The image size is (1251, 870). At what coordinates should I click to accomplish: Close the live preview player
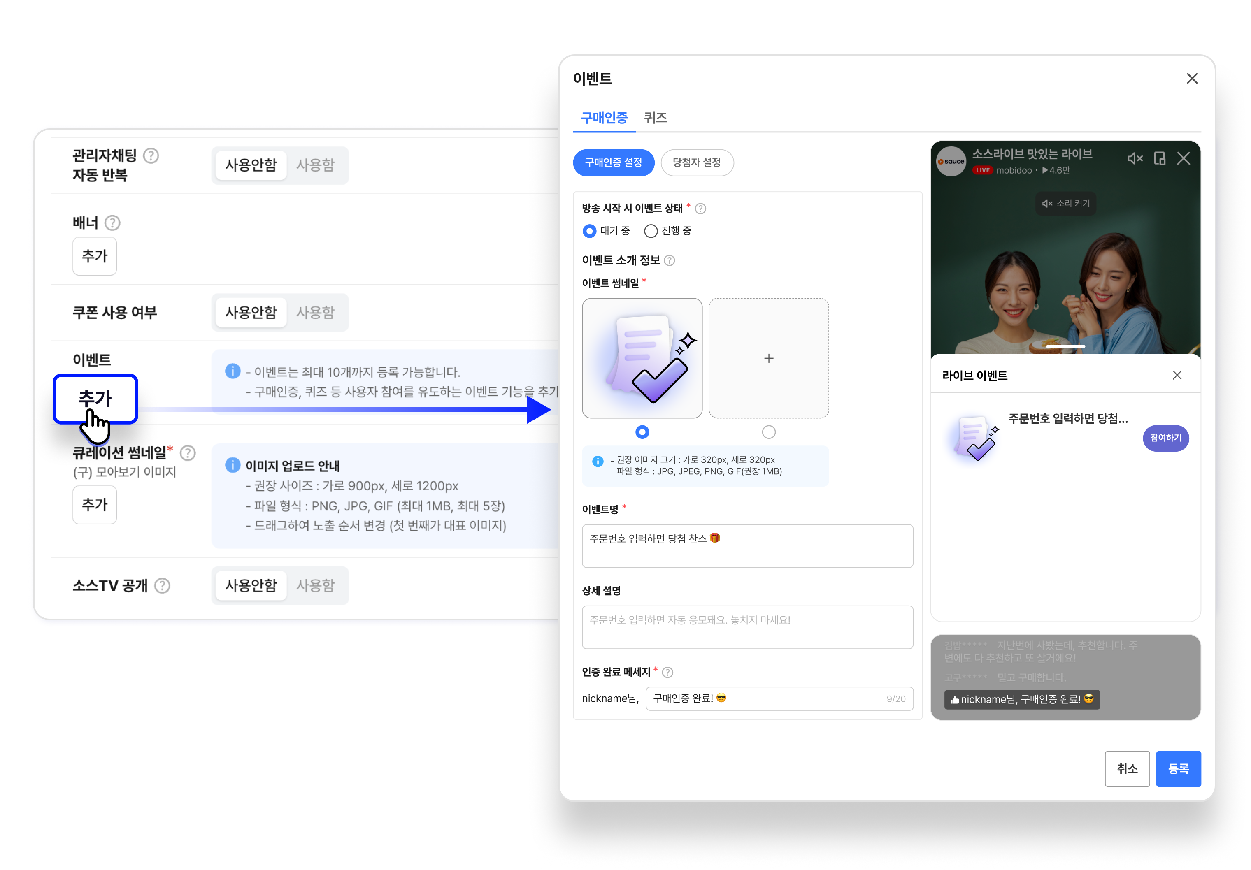pos(1183,158)
